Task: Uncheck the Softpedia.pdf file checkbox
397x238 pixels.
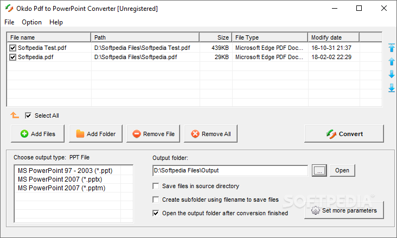Action: pos(12,57)
